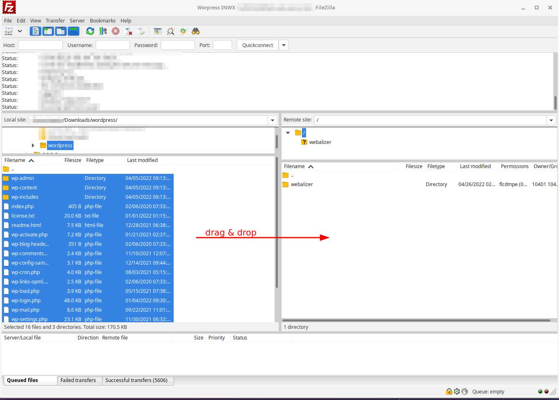Click the transfer type gear icon
Image resolution: width=559 pixels, height=400 pixels.
457,391
